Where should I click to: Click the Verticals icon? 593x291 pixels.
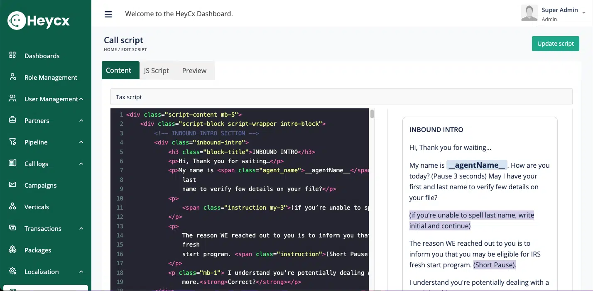pyautogui.click(x=12, y=206)
